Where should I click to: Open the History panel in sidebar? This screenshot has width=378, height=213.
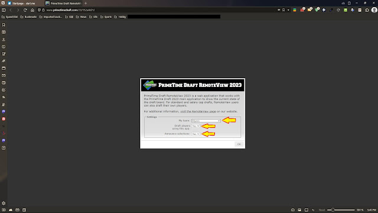4,47
